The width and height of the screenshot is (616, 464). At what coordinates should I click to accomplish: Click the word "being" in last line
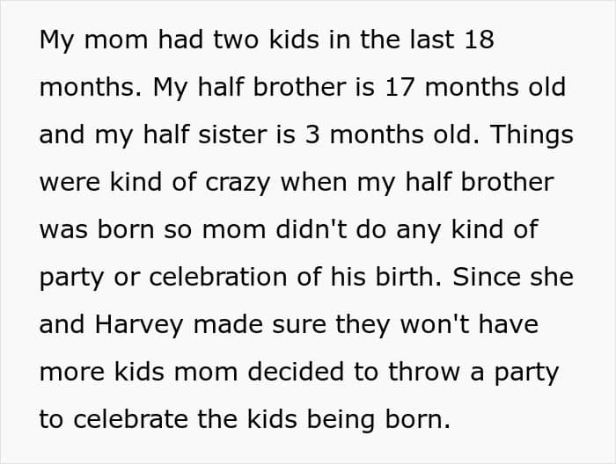tap(341, 420)
